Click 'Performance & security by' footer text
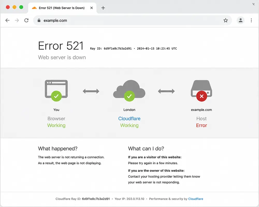Screen dimensions: 259x207 click(x=168, y=199)
